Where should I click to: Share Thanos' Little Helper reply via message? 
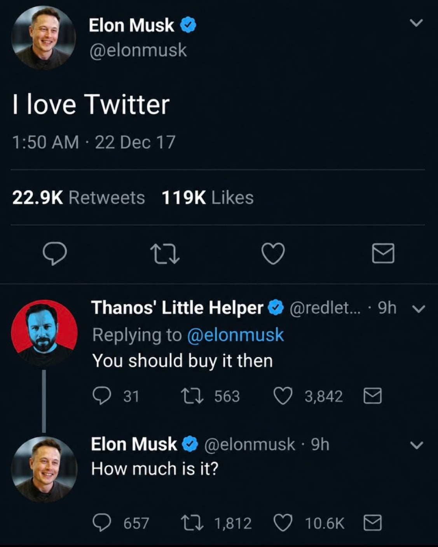tap(372, 396)
